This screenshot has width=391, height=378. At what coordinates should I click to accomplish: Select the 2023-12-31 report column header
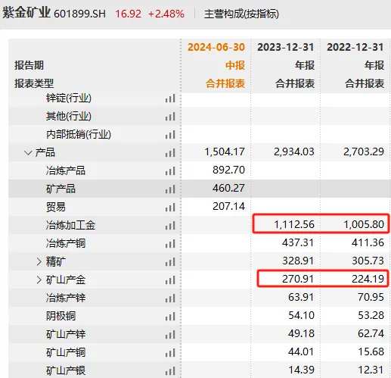pos(286,47)
